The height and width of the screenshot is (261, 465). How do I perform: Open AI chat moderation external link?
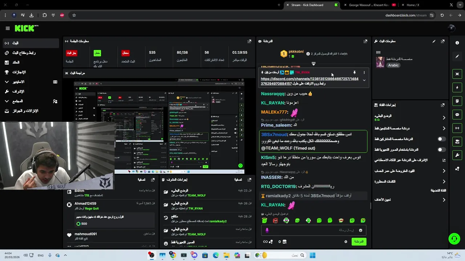[444, 160]
